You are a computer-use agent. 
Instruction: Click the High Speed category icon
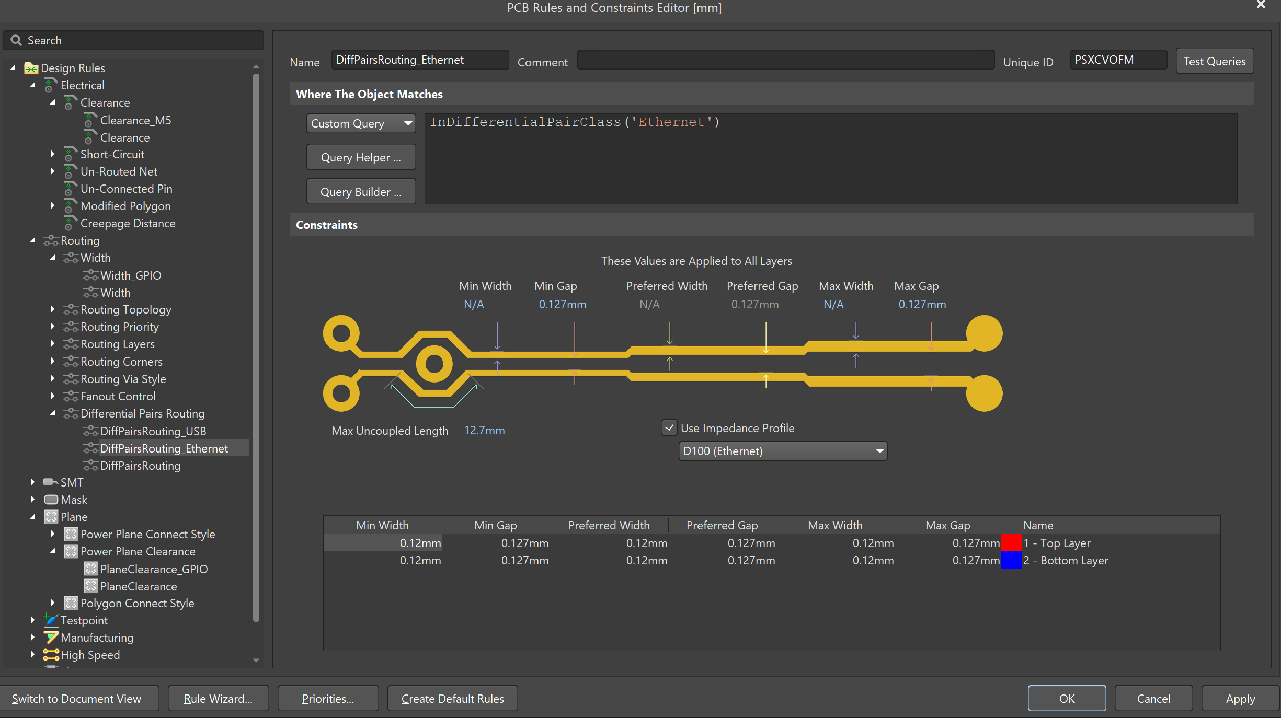[x=50, y=655]
